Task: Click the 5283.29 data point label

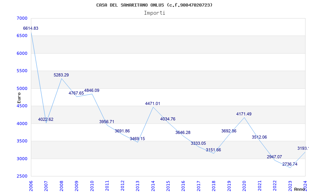Action: [61, 75]
